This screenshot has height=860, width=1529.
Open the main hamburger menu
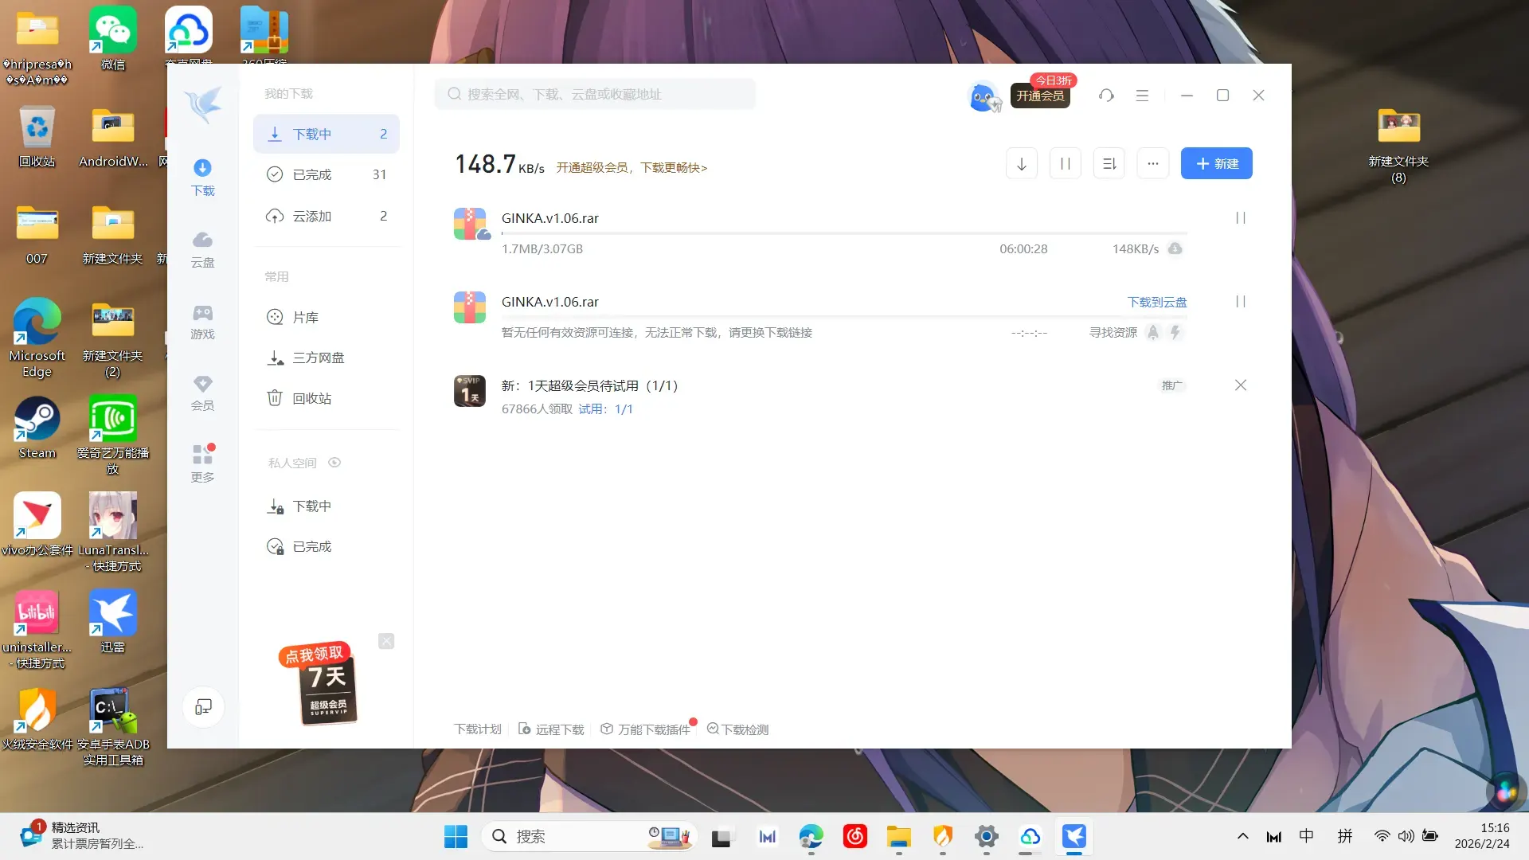click(x=1142, y=96)
